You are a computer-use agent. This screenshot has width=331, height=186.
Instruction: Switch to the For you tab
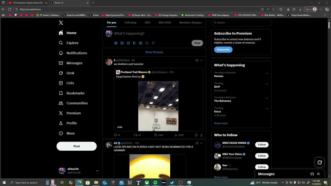pyautogui.click(x=111, y=22)
